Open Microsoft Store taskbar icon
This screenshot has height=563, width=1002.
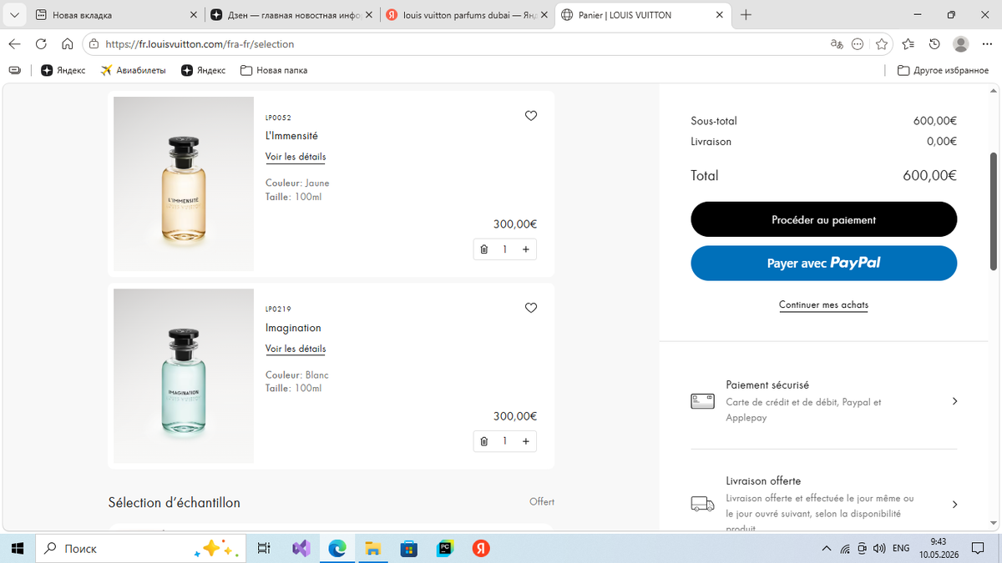(x=409, y=548)
